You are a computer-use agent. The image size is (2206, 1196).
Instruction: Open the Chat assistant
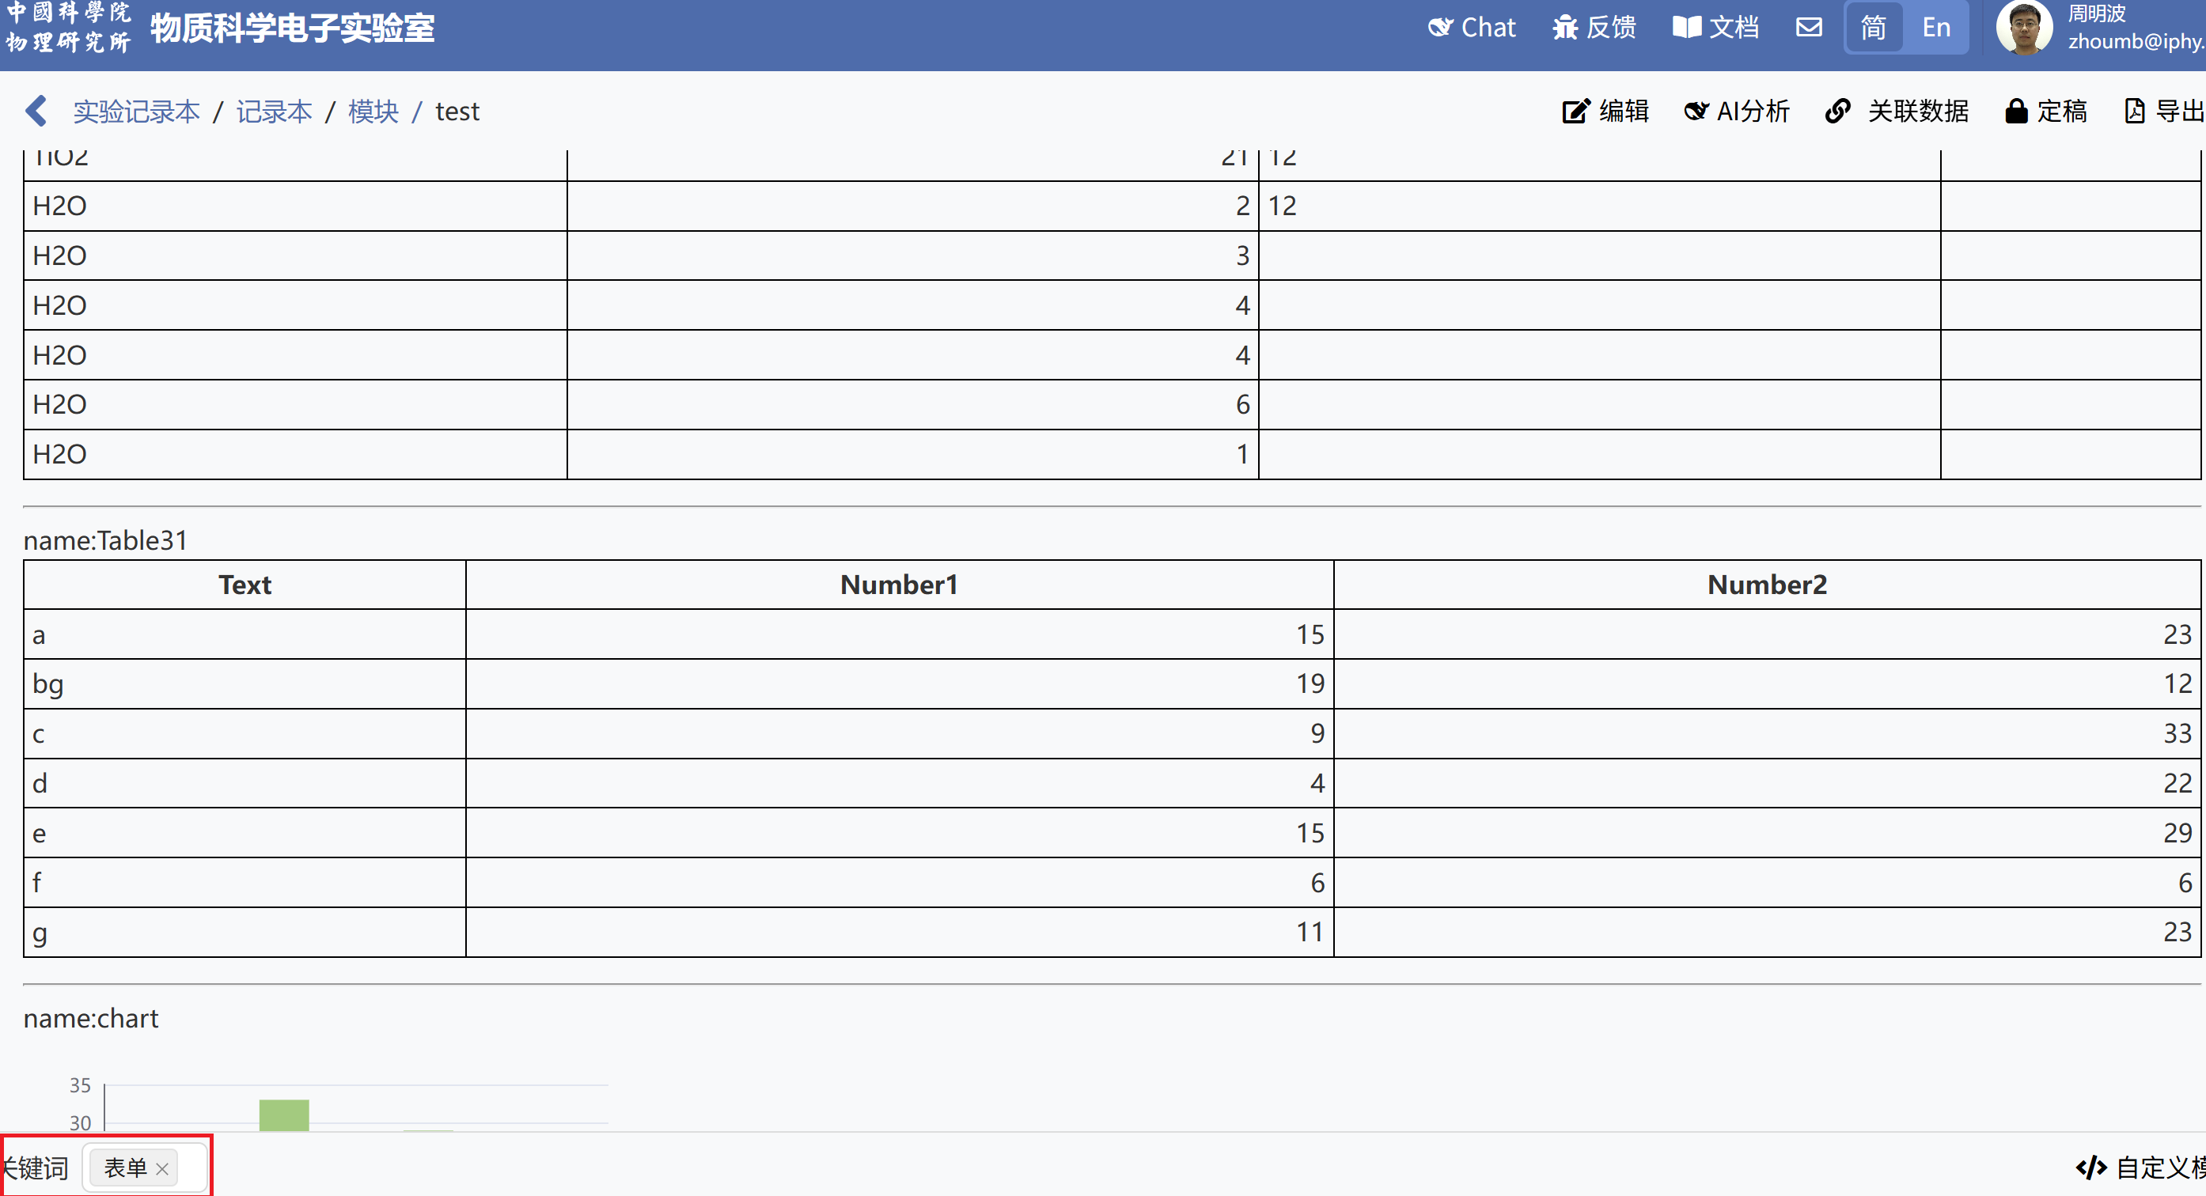pyautogui.click(x=1471, y=28)
